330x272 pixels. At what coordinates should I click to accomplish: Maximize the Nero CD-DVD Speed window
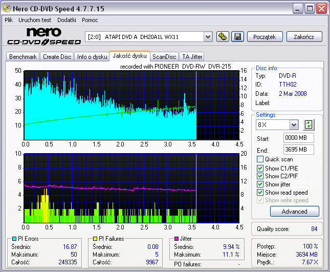(310, 9)
